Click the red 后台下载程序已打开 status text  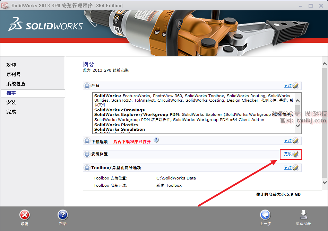[x=132, y=142]
